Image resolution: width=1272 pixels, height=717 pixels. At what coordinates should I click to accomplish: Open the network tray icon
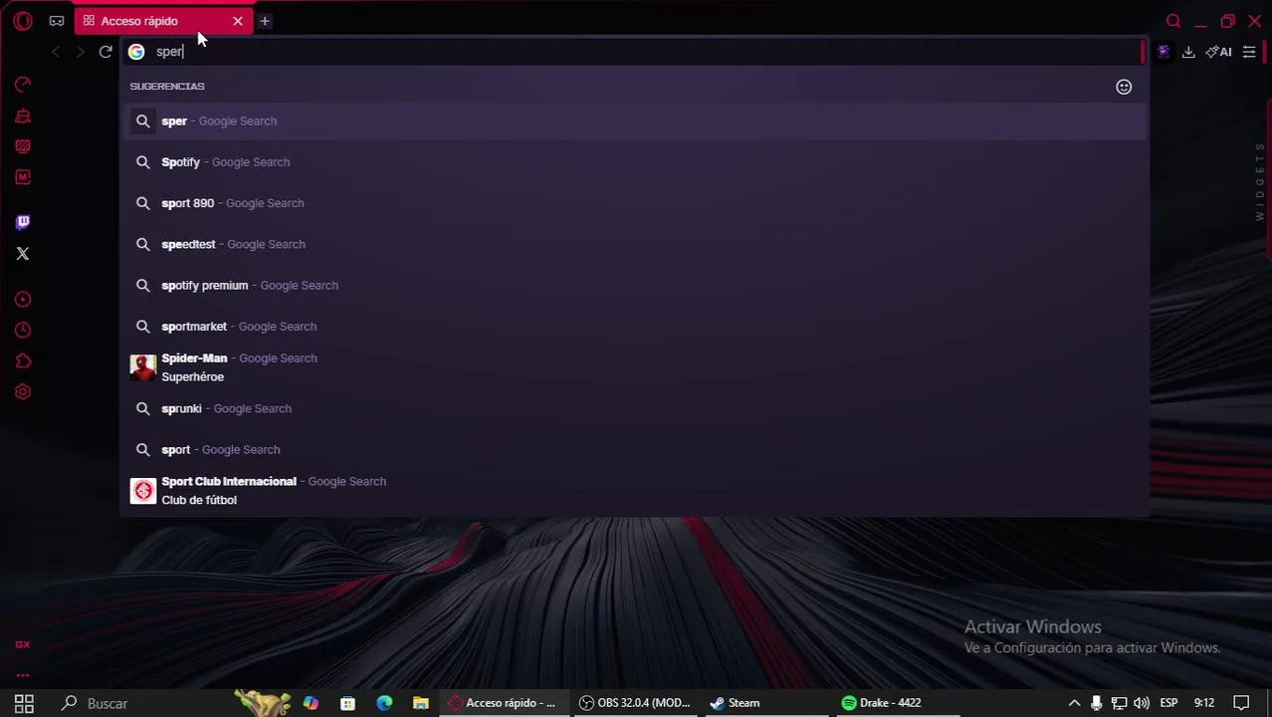(1119, 703)
